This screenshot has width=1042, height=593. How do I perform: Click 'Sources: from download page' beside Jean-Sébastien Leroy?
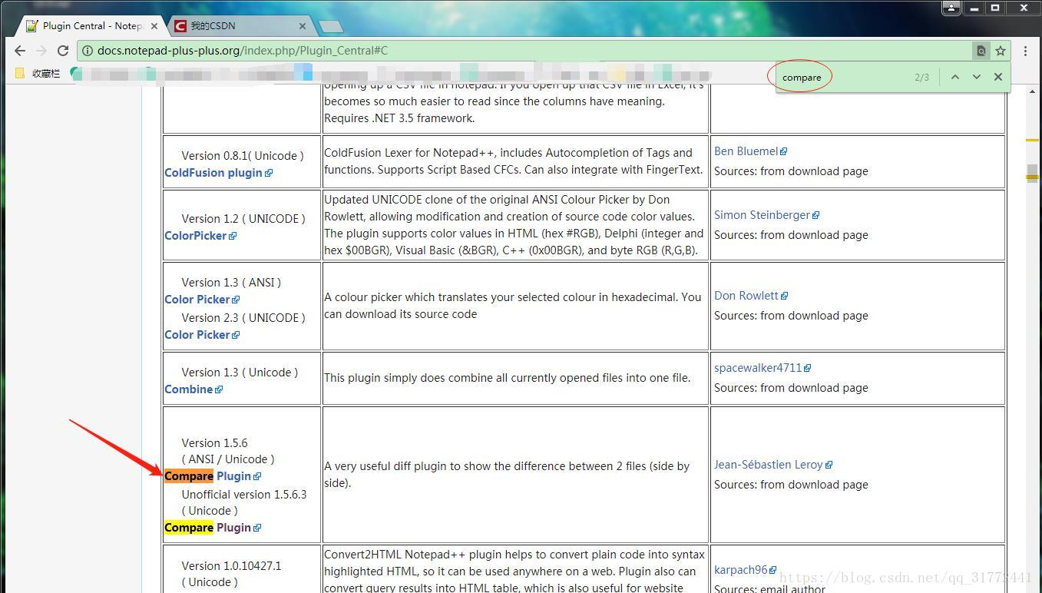[x=791, y=485]
